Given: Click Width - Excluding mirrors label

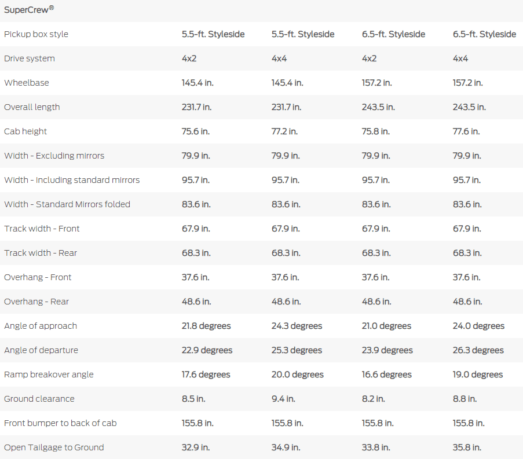Looking at the screenshot, I should (54, 156).
